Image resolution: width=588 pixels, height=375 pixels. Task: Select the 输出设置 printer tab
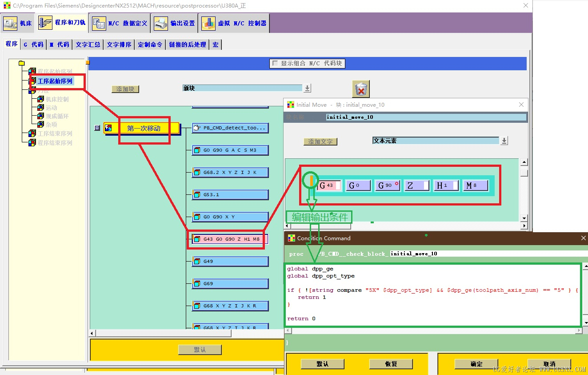(x=175, y=23)
